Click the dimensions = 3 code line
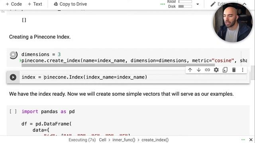Image resolution: width=255 pixels, height=143 pixels. coord(41,54)
